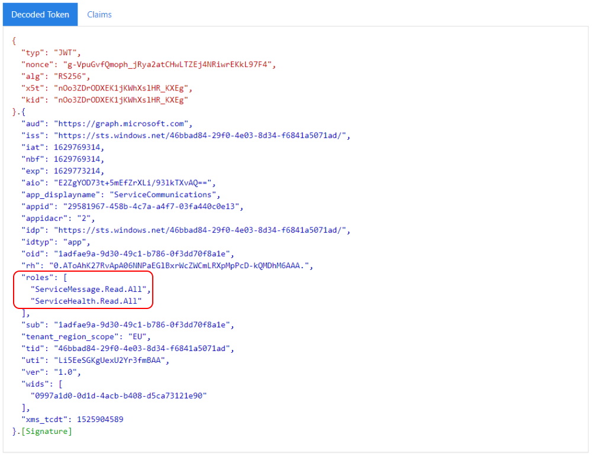Click the app_displayname ServiceCommunications value
Image resolution: width=592 pixels, height=457 pixels.
[x=163, y=195]
